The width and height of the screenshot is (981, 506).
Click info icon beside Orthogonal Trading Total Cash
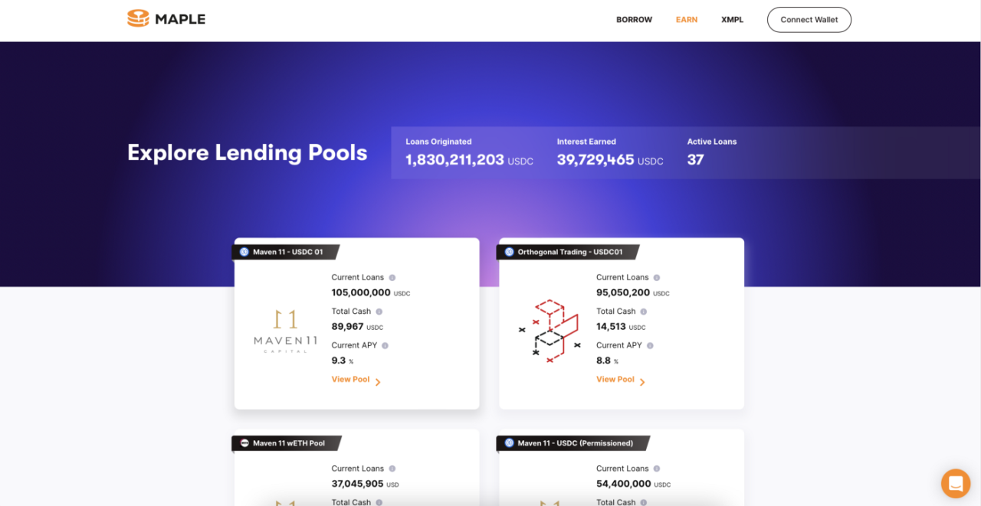click(x=643, y=312)
